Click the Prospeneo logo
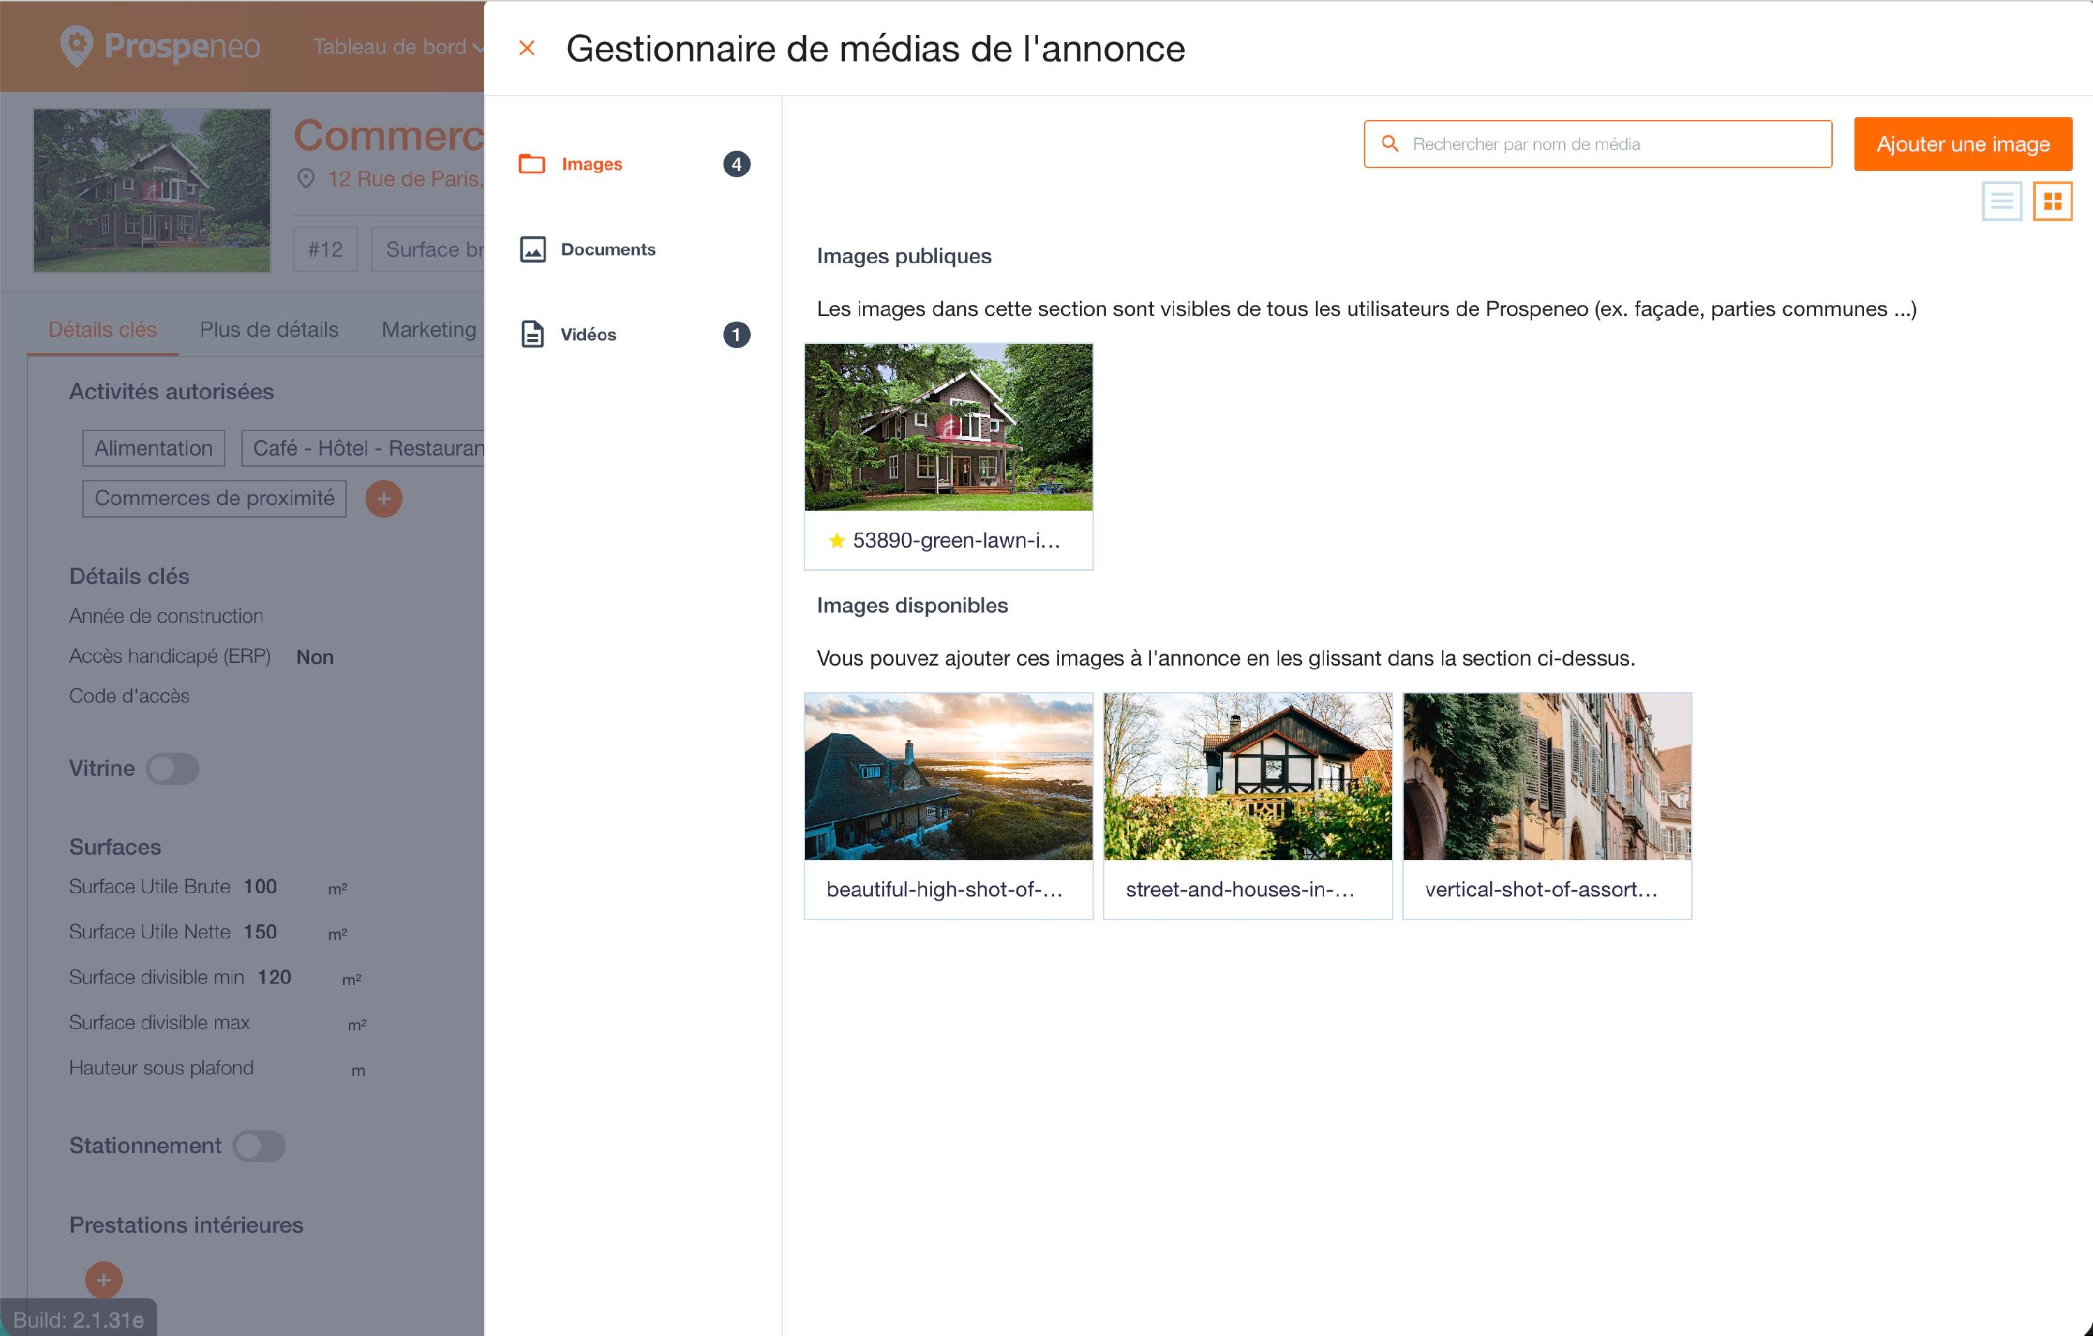This screenshot has height=1336, width=2093. tap(160, 46)
